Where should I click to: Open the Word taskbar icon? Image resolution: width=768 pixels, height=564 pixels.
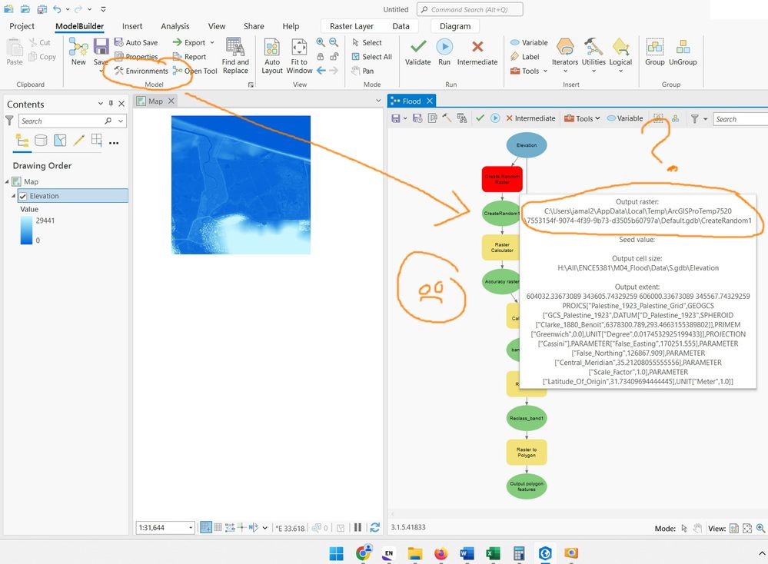click(467, 554)
